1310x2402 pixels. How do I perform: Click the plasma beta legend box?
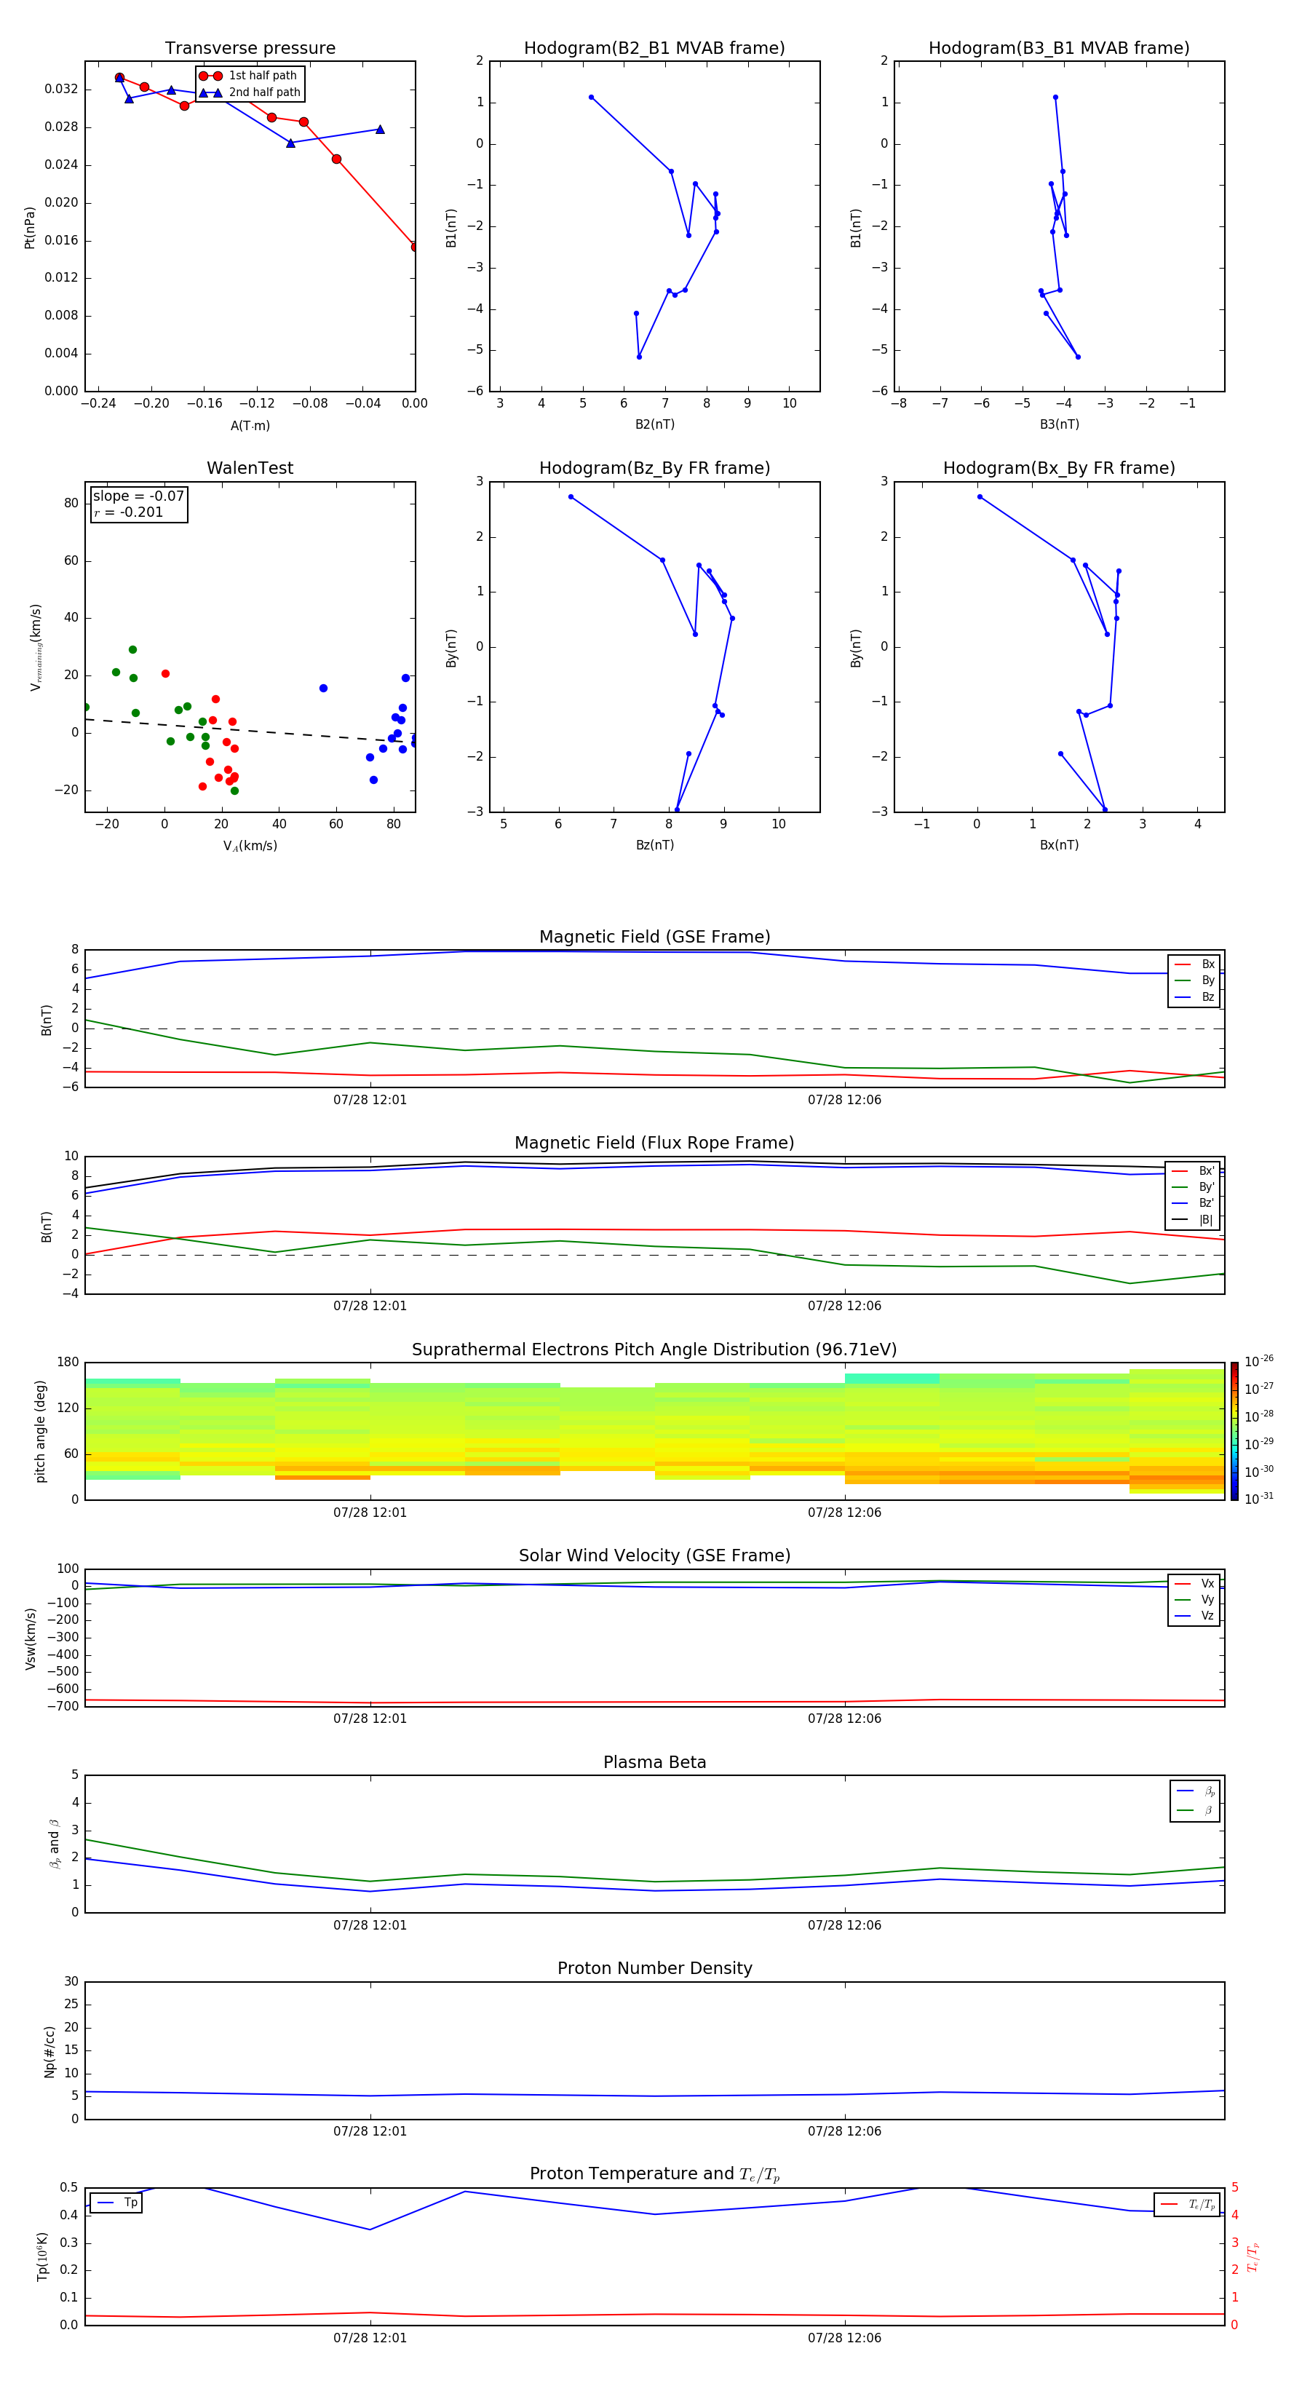pyautogui.click(x=1194, y=1801)
